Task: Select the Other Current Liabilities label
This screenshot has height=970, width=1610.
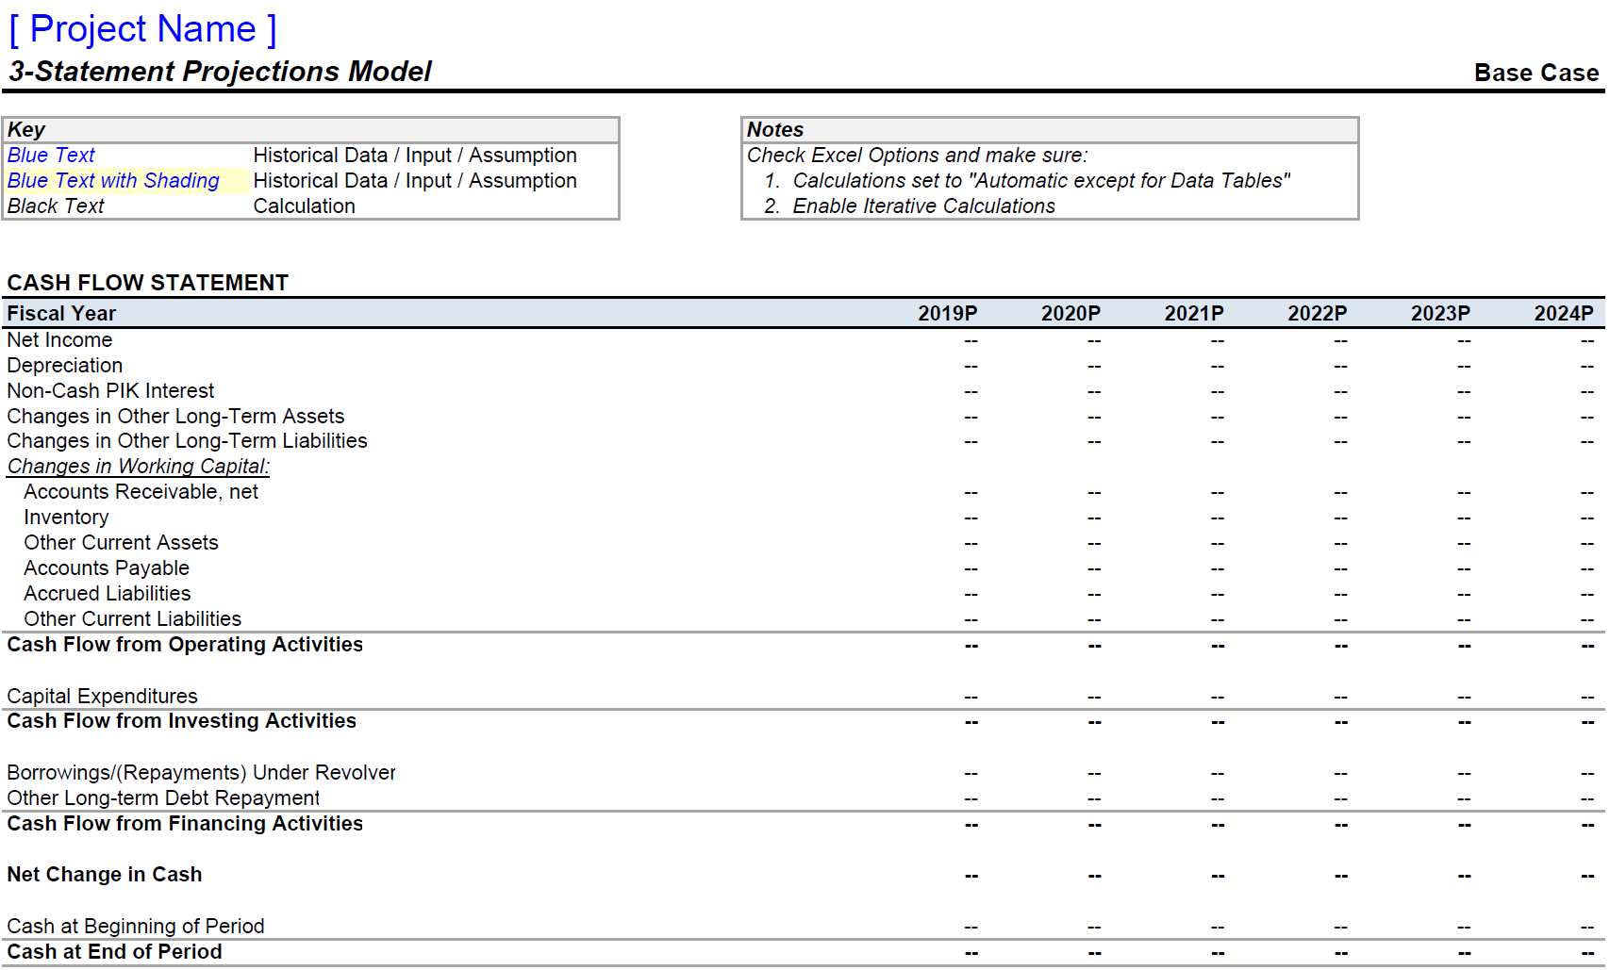Action: (133, 619)
